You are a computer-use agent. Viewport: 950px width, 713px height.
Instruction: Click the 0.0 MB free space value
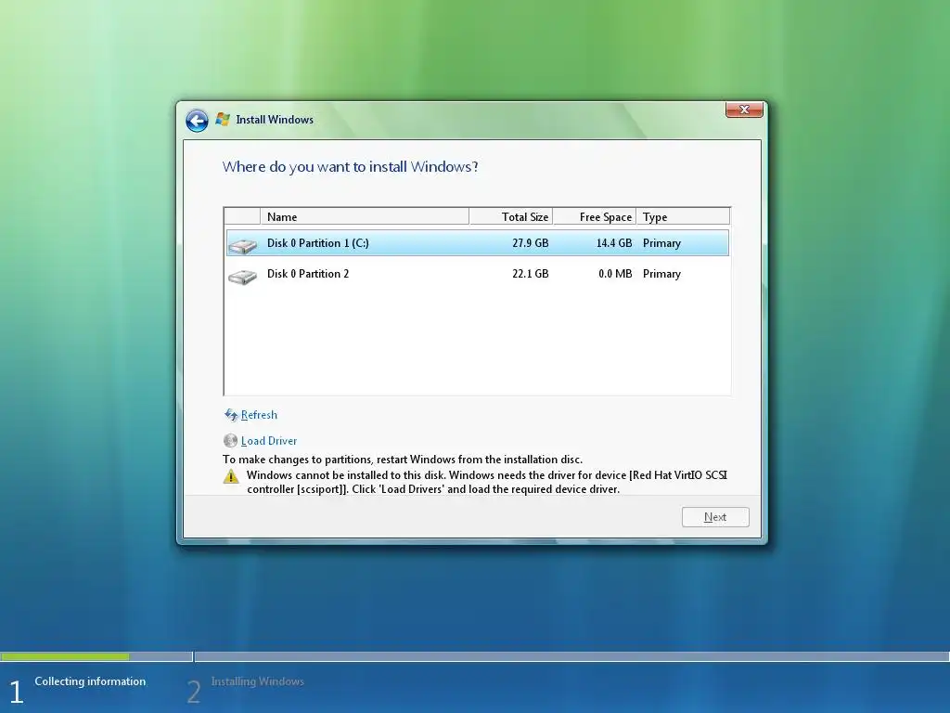(x=615, y=274)
